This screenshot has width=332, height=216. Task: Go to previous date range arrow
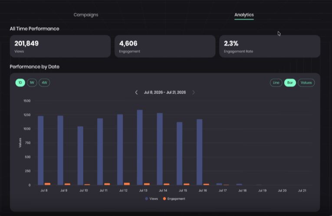coord(136,92)
